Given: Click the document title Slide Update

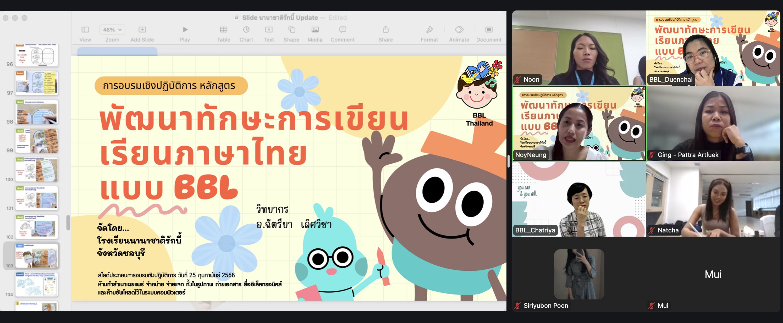Looking at the screenshot, I should tap(280, 18).
